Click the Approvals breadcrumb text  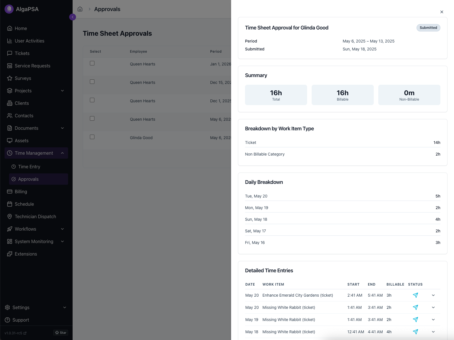107,9
